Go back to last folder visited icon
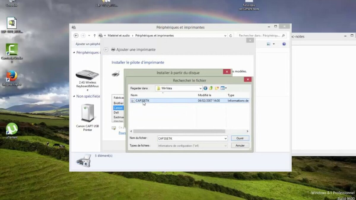Viewport: 356px width, 200px height. (x=205, y=88)
